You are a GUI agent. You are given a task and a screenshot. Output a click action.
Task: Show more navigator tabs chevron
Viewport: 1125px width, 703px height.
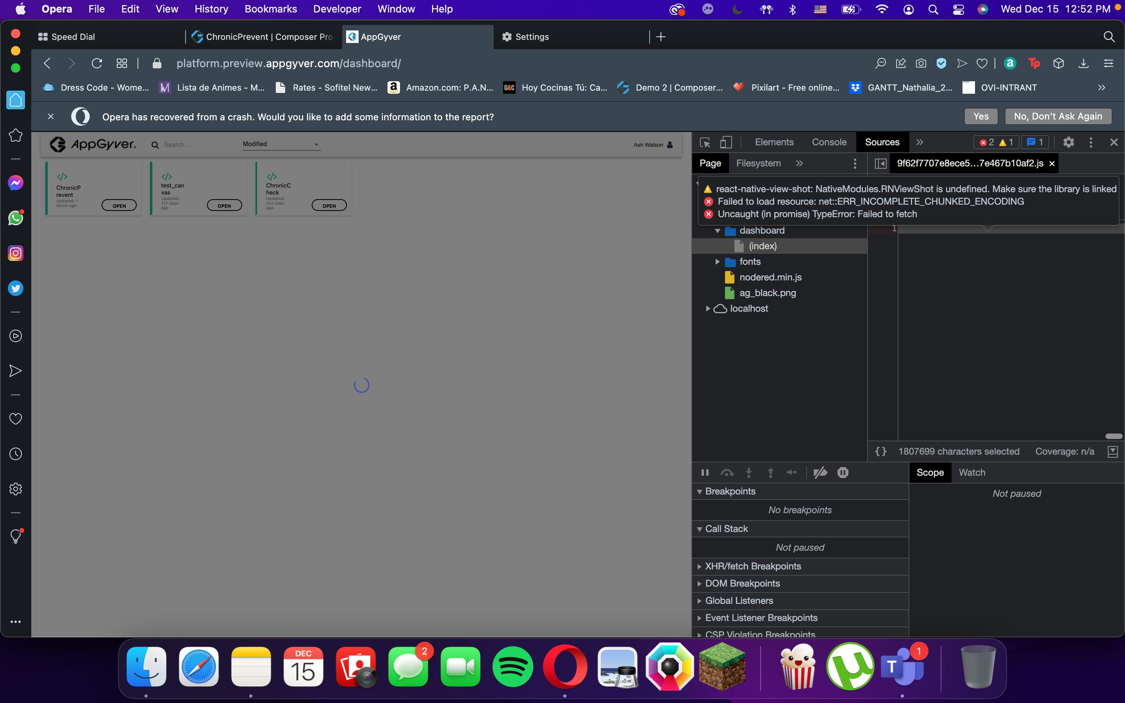coord(799,164)
